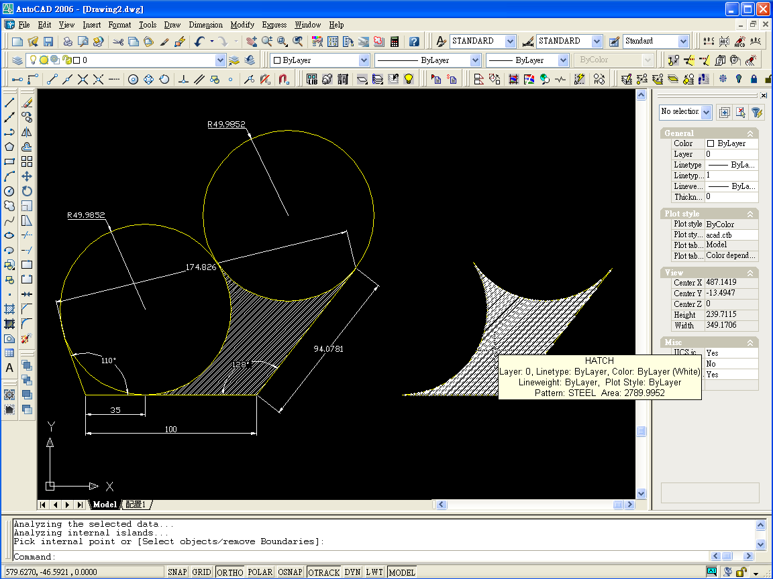Viewport: 773px width, 579px height.
Task: Click the Snap to Center icon
Action: coord(133,79)
